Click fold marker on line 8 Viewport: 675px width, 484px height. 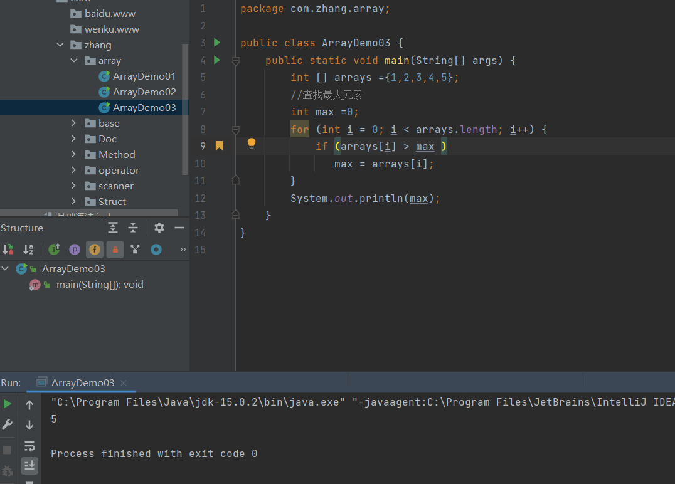[235, 130]
